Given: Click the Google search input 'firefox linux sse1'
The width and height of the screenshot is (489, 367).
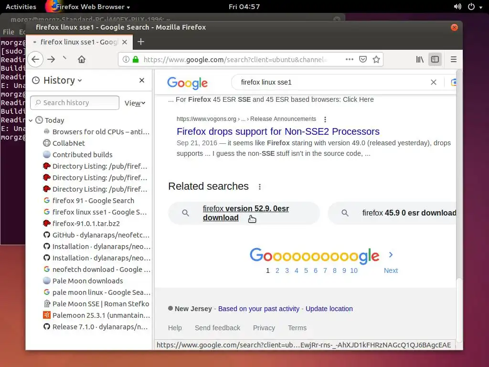Looking at the screenshot, I should click(330, 82).
